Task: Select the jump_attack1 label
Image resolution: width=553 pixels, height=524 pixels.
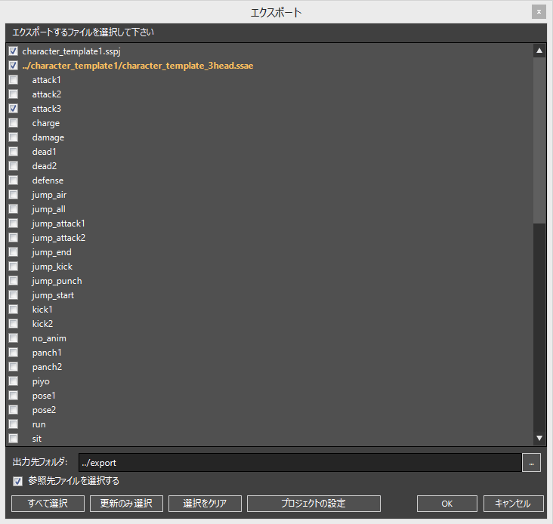Action: 58,223
